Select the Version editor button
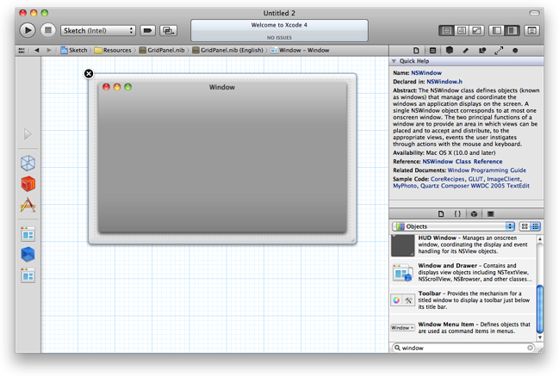The width and height of the screenshot is (559, 376). click(x=476, y=31)
